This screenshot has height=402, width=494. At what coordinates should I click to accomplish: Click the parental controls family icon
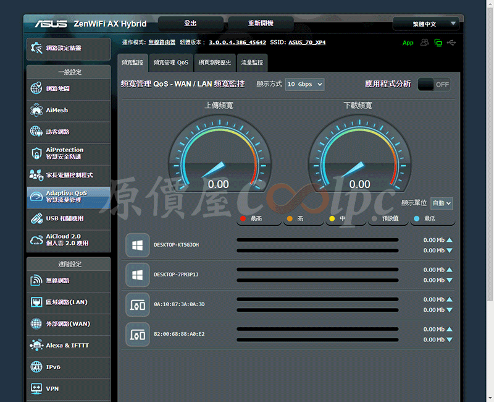coord(36,175)
